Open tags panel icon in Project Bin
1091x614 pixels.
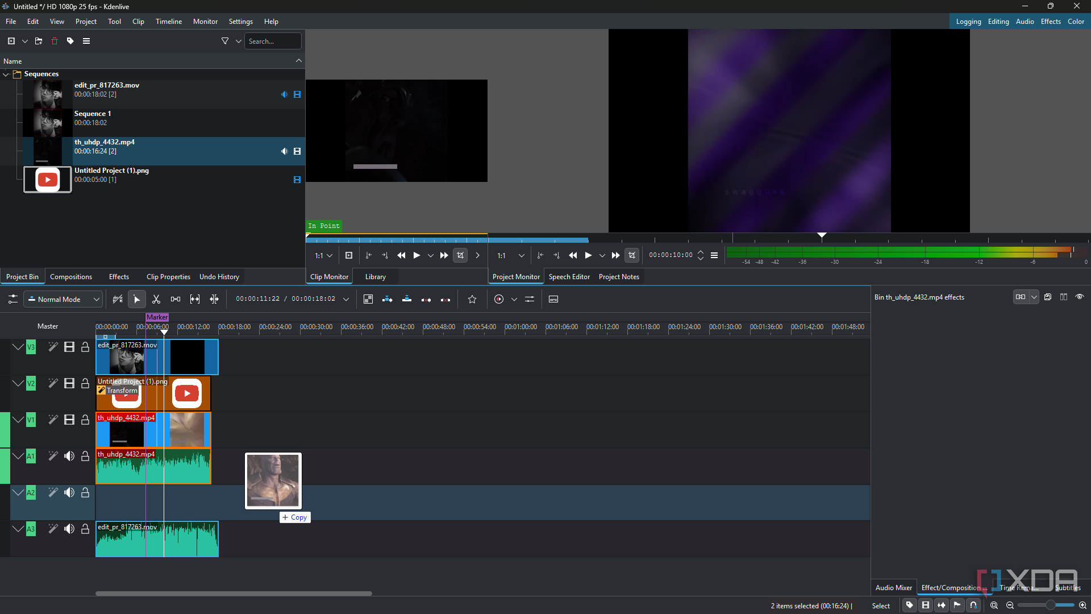(70, 41)
